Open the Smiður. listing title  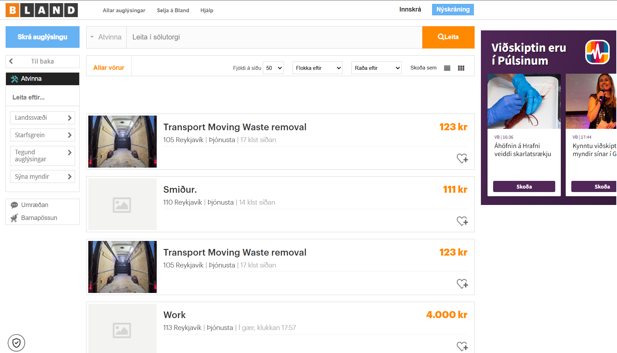point(180,190)
